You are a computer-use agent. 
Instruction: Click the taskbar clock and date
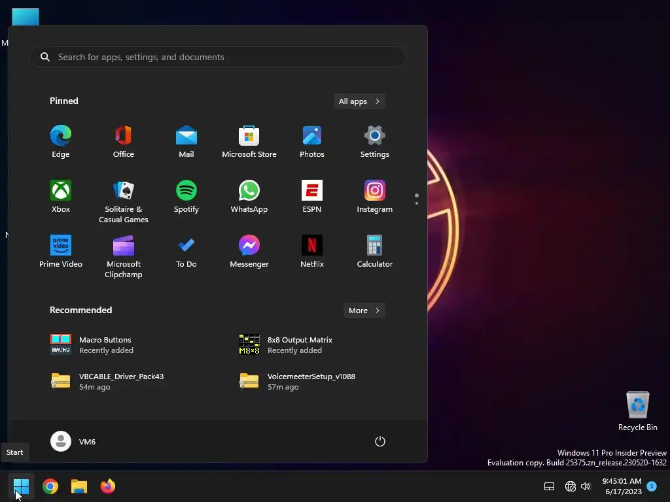click(x=622, y=486)
